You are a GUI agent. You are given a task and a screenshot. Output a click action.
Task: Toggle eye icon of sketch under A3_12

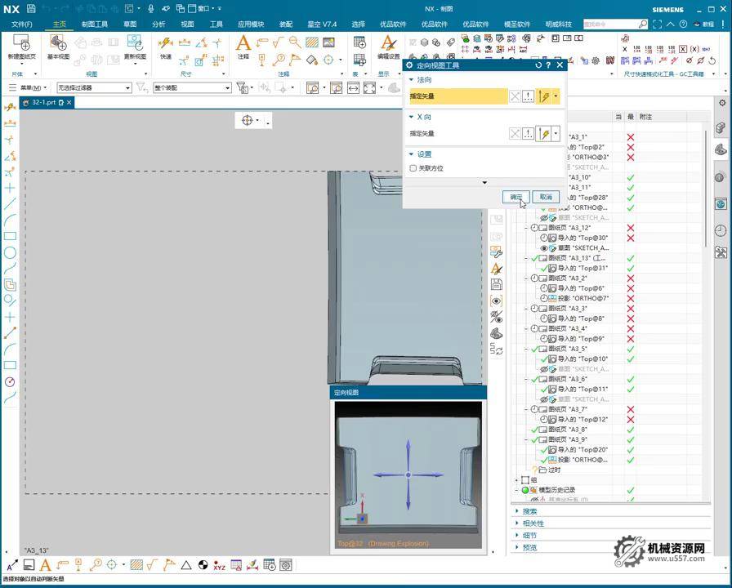pos(544,247)
